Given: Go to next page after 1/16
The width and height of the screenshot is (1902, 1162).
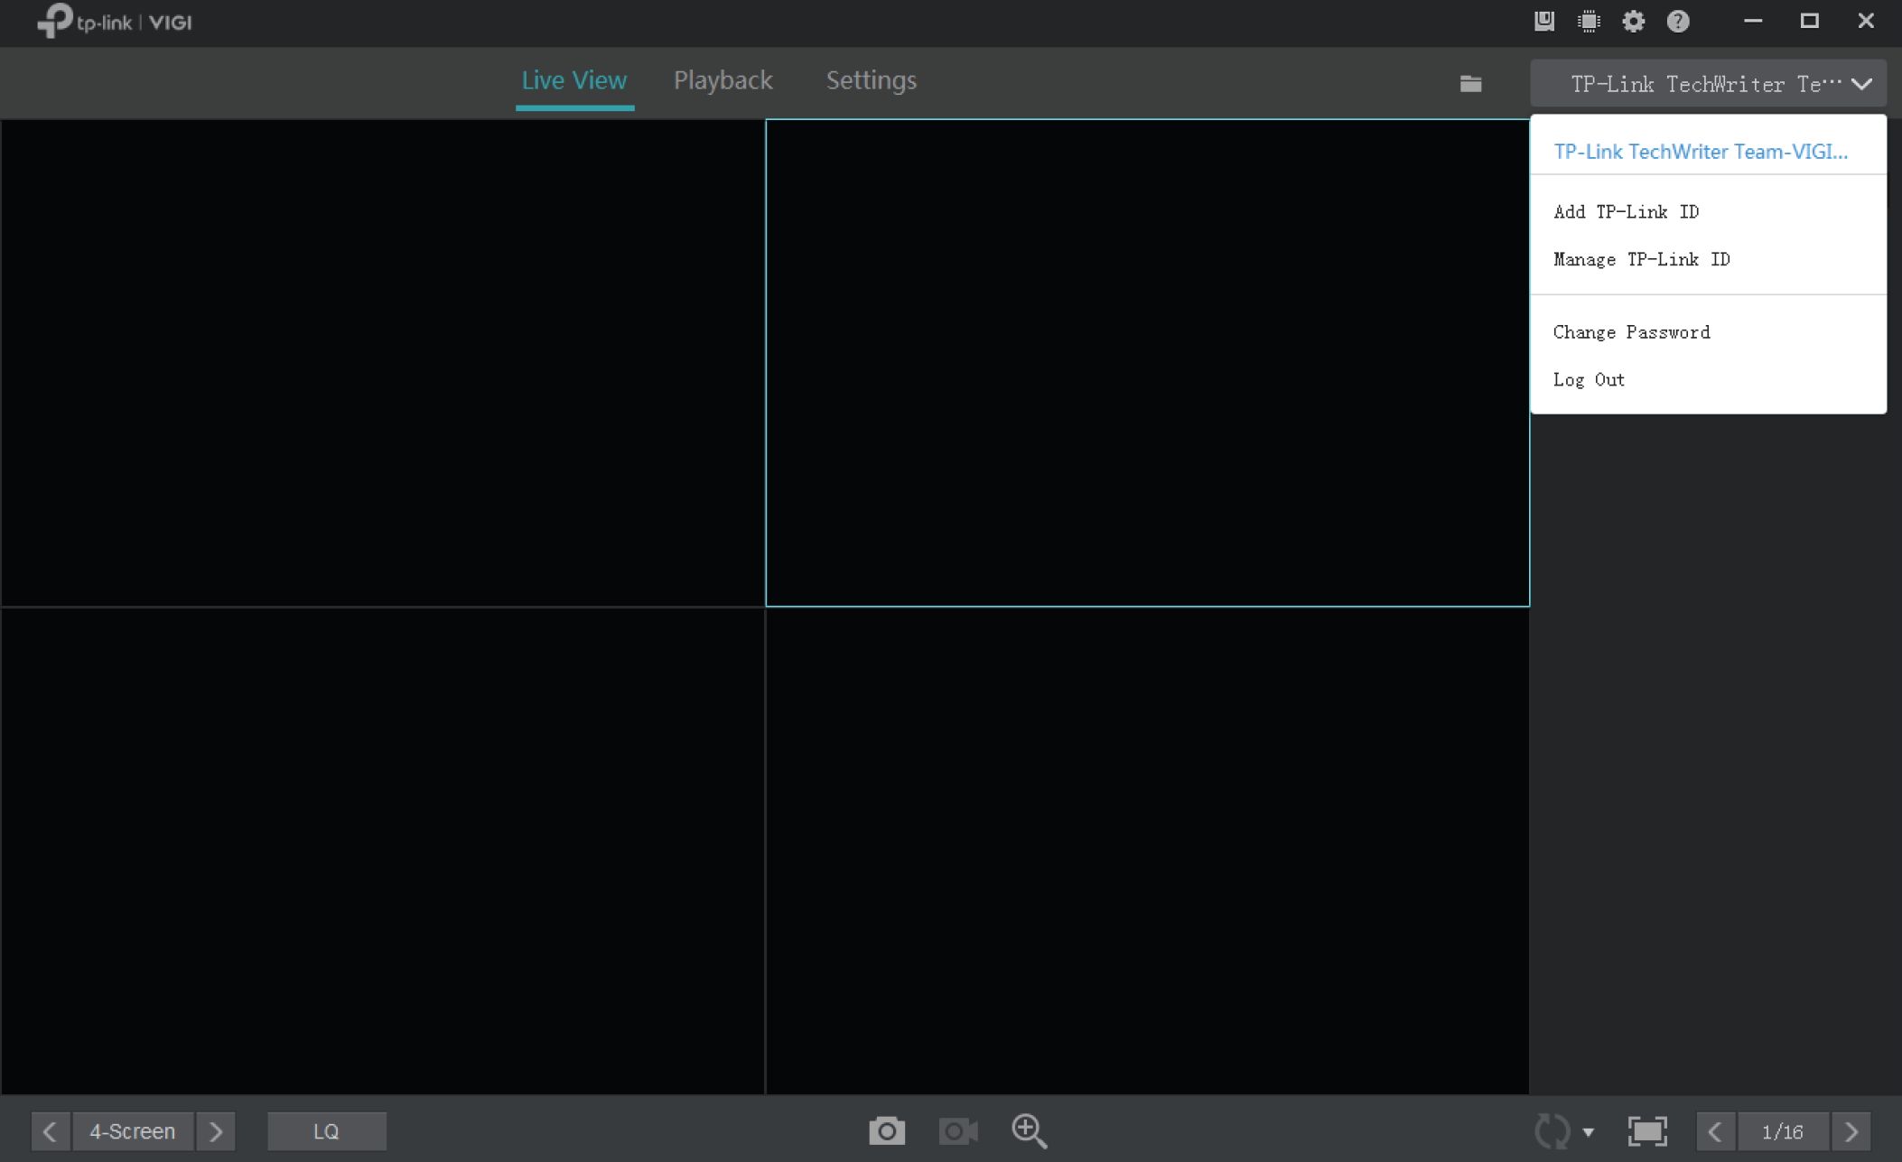Looking at the screenshot, I should (1851, 1131).
